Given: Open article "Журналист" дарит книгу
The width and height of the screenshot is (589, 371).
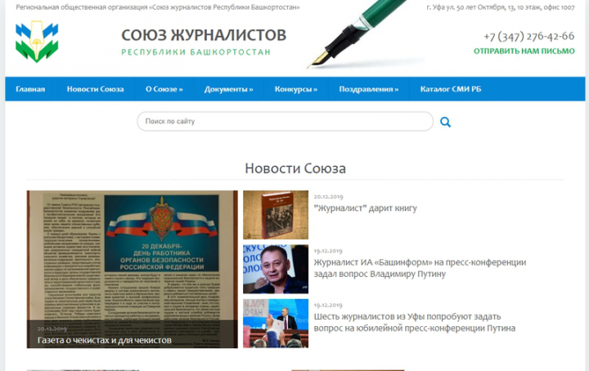Looking at the screenshot, I should coord(365,208).
